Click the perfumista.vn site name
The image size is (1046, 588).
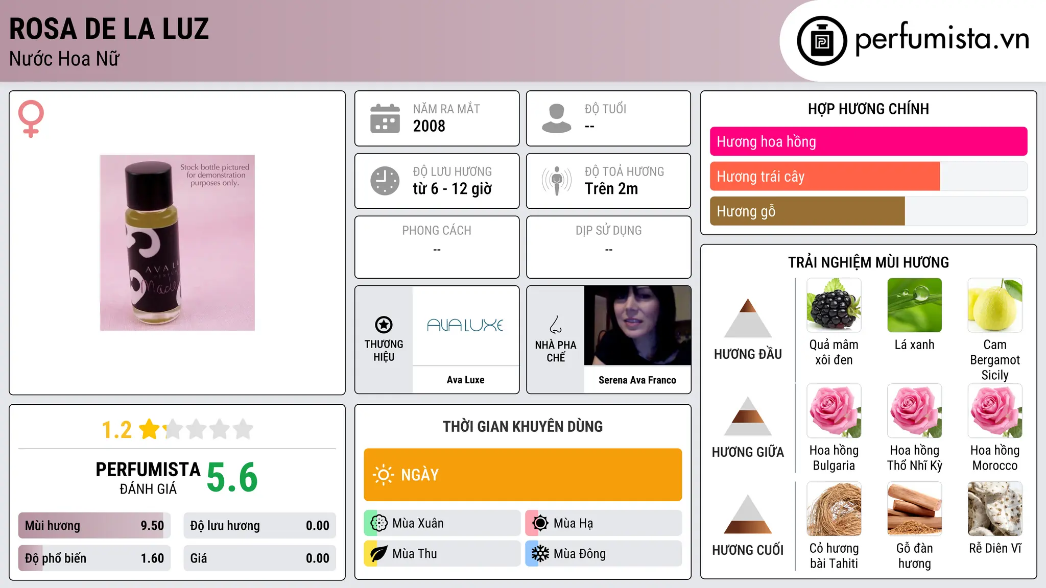(x=942, y=38)
